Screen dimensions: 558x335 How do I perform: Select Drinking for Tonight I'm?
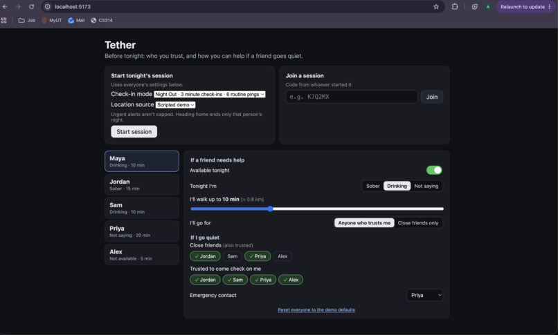(397, 186)
